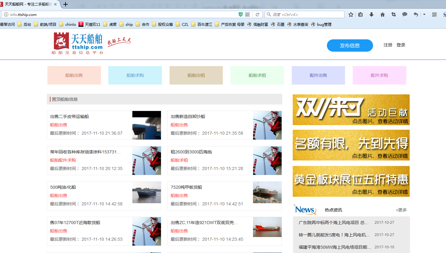Close the 天天船舶网 tab
The width and height of the screenshot is (446, 253).
coord(55,4)
